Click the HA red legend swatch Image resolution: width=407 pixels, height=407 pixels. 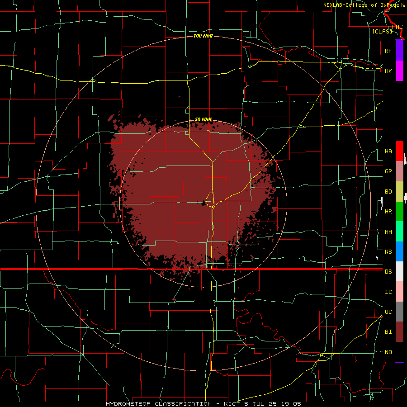[399, 151]
